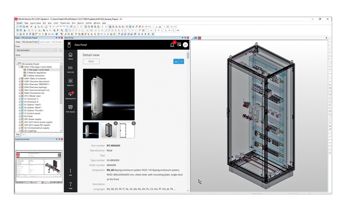
Task: Click the forward arrow toolbar icon
Action: click(x=106, y=27)
